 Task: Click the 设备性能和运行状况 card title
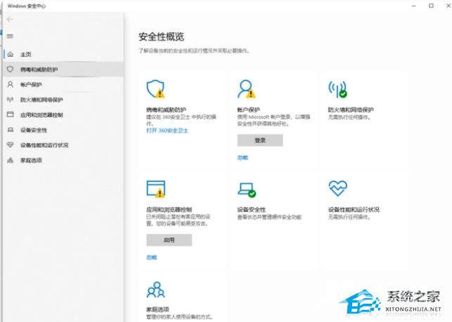[x=354, y=210]
